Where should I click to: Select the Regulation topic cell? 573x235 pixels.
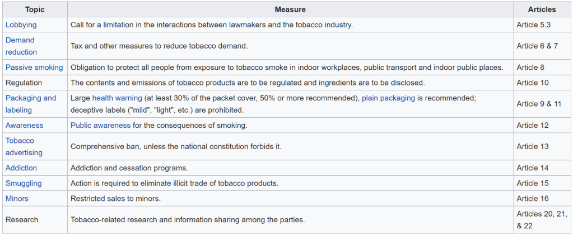[24, 83]
